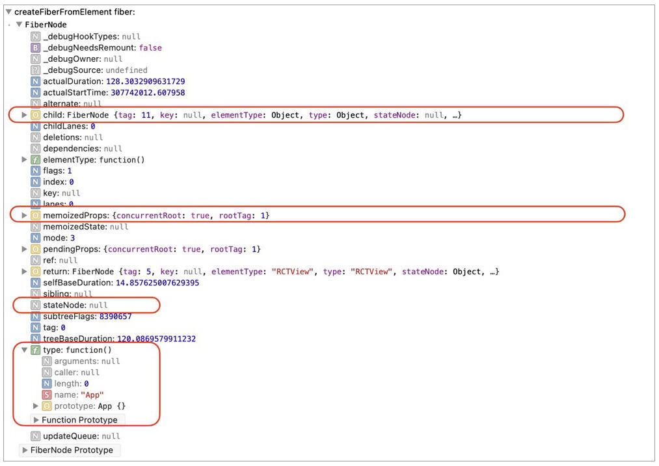Expand the return FiberNode property

[x=25, y=272]
